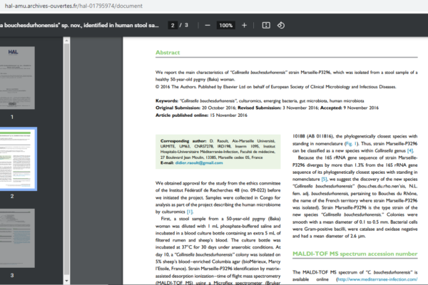
Task: Click the fit to page icon
Action: (266, 26)
